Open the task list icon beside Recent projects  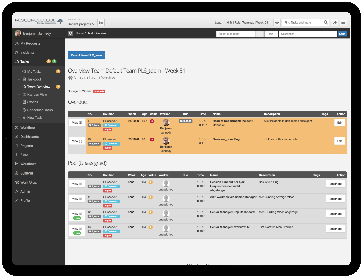(101, 22)
